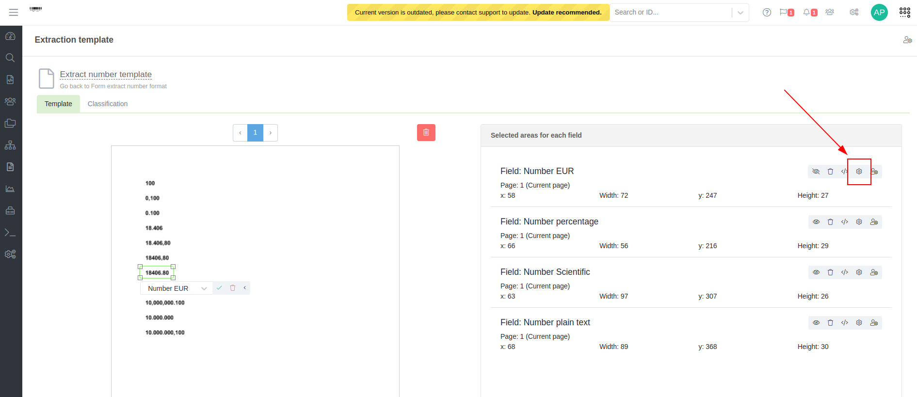Select the Template tab
Image resolution: width=917 pixels, height=397 pixels.
pos(58,104)
